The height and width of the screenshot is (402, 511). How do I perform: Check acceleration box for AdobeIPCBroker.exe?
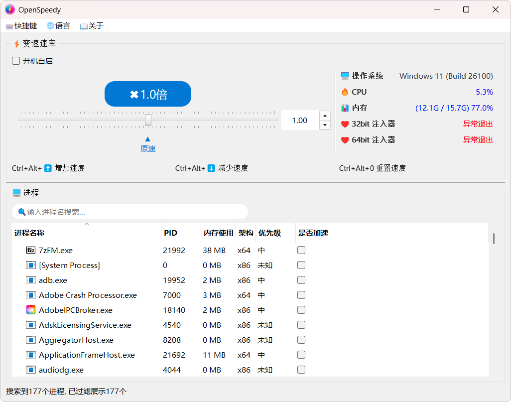(301, 310)
